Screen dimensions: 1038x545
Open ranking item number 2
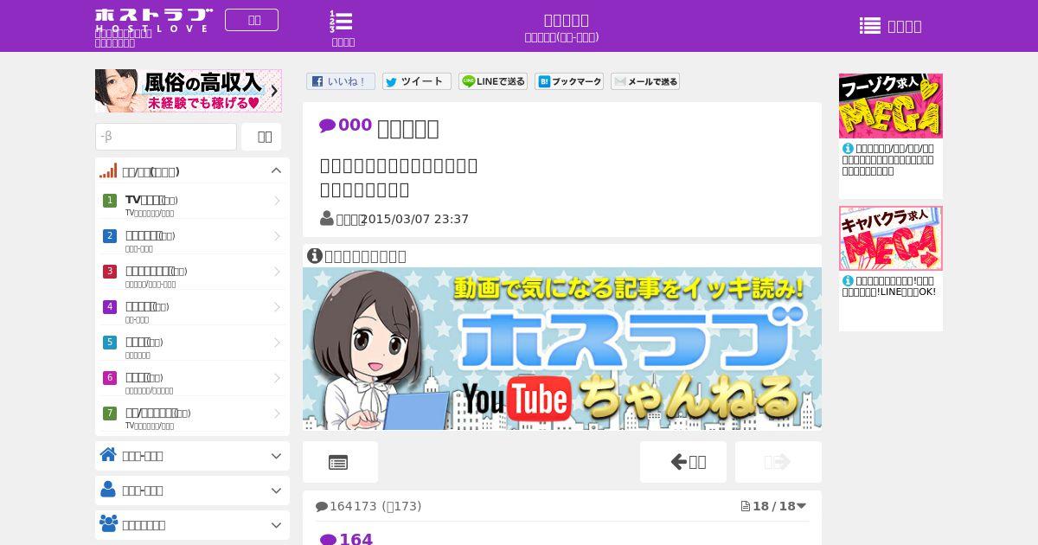(x=192, y=240)
